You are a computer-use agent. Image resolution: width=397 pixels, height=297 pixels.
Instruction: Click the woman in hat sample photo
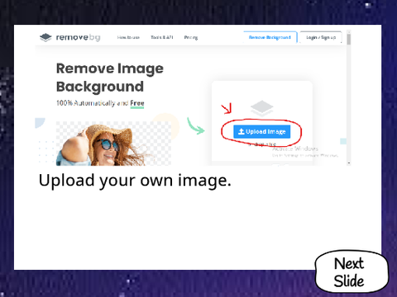(113, 144)
